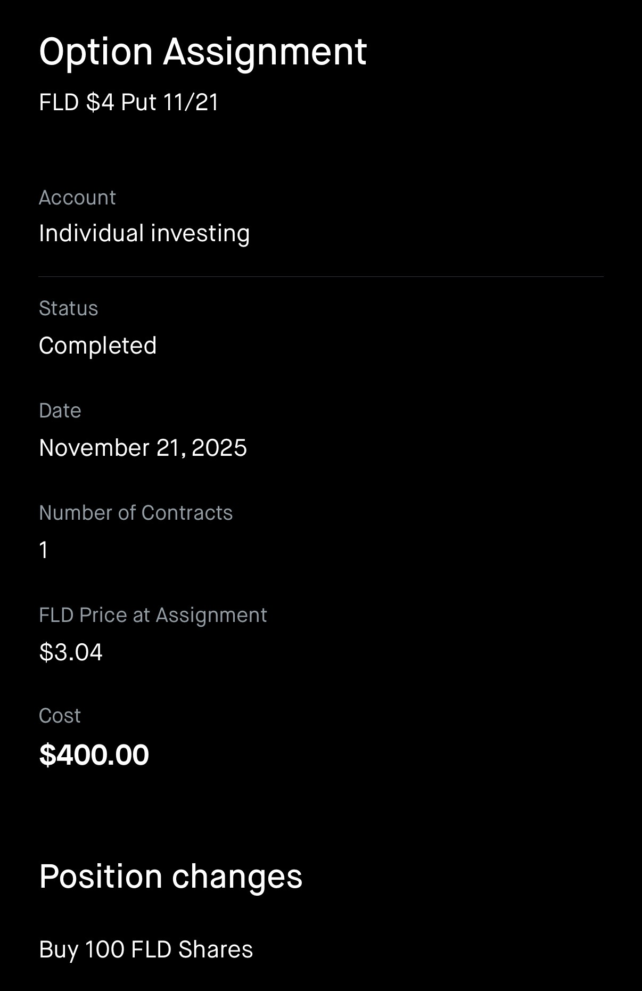Select the $3.04 assignment price
This screenshot has width=642, height=991.
pyautogui.click(x=71, y=652)
